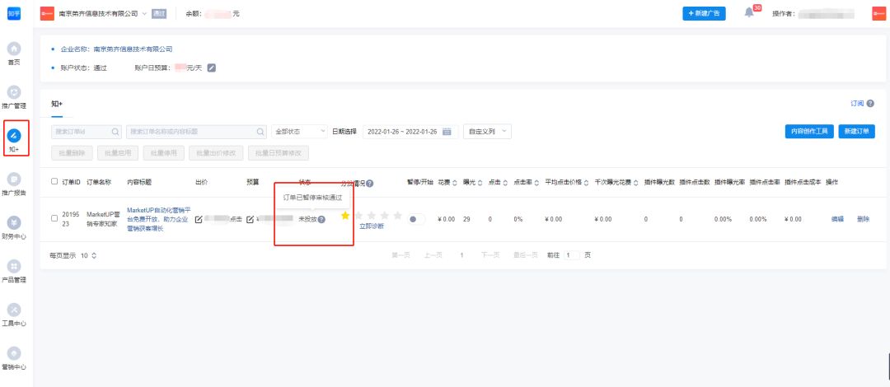Image resolution: width=890 pixels, height=387 pixels.
Task: Tick the checkbox for order 2019523
Action: (54, 218)
